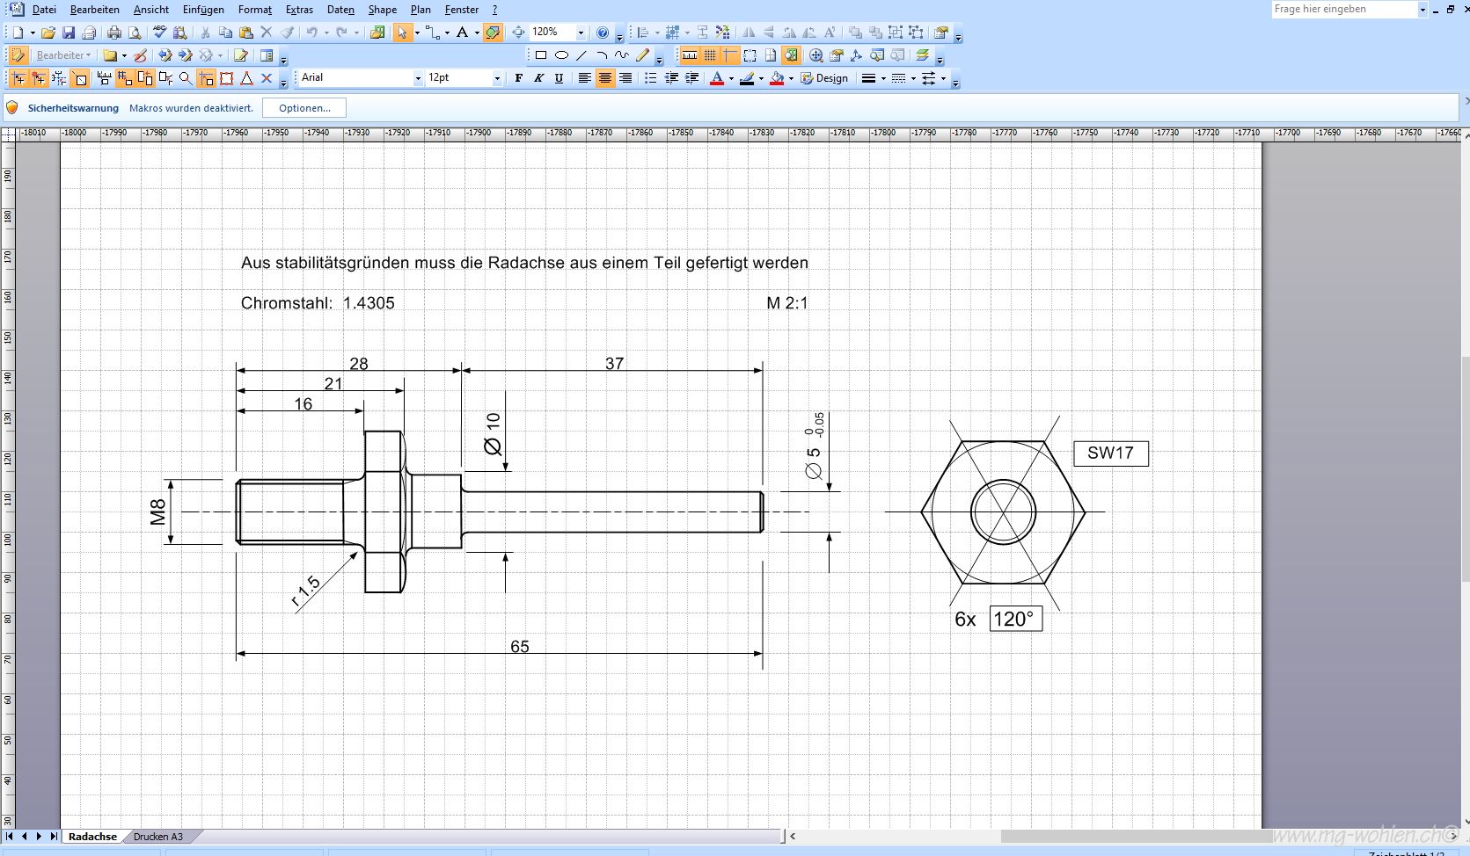Select the Freeform curve tool
The height and width of the screenshot is (856, 1470).
622,54
